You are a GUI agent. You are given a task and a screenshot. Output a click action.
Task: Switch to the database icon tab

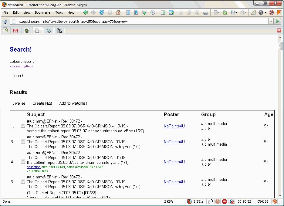(x=59, y=30)
